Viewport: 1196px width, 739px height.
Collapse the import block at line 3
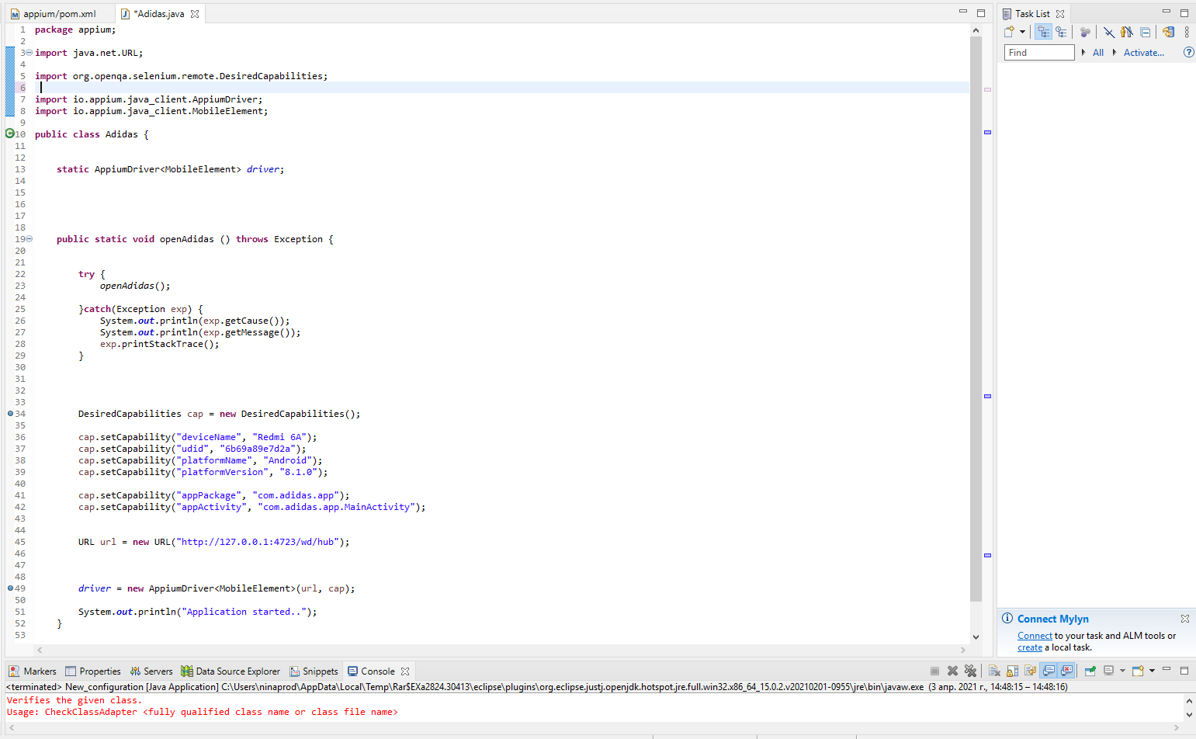coord(29,53)
